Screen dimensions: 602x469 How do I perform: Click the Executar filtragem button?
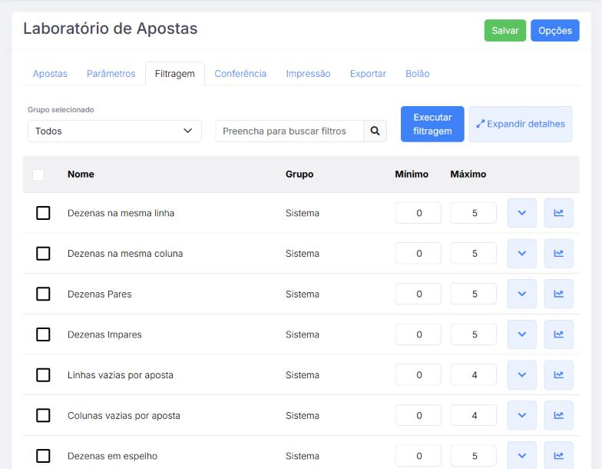pos(432,125)
